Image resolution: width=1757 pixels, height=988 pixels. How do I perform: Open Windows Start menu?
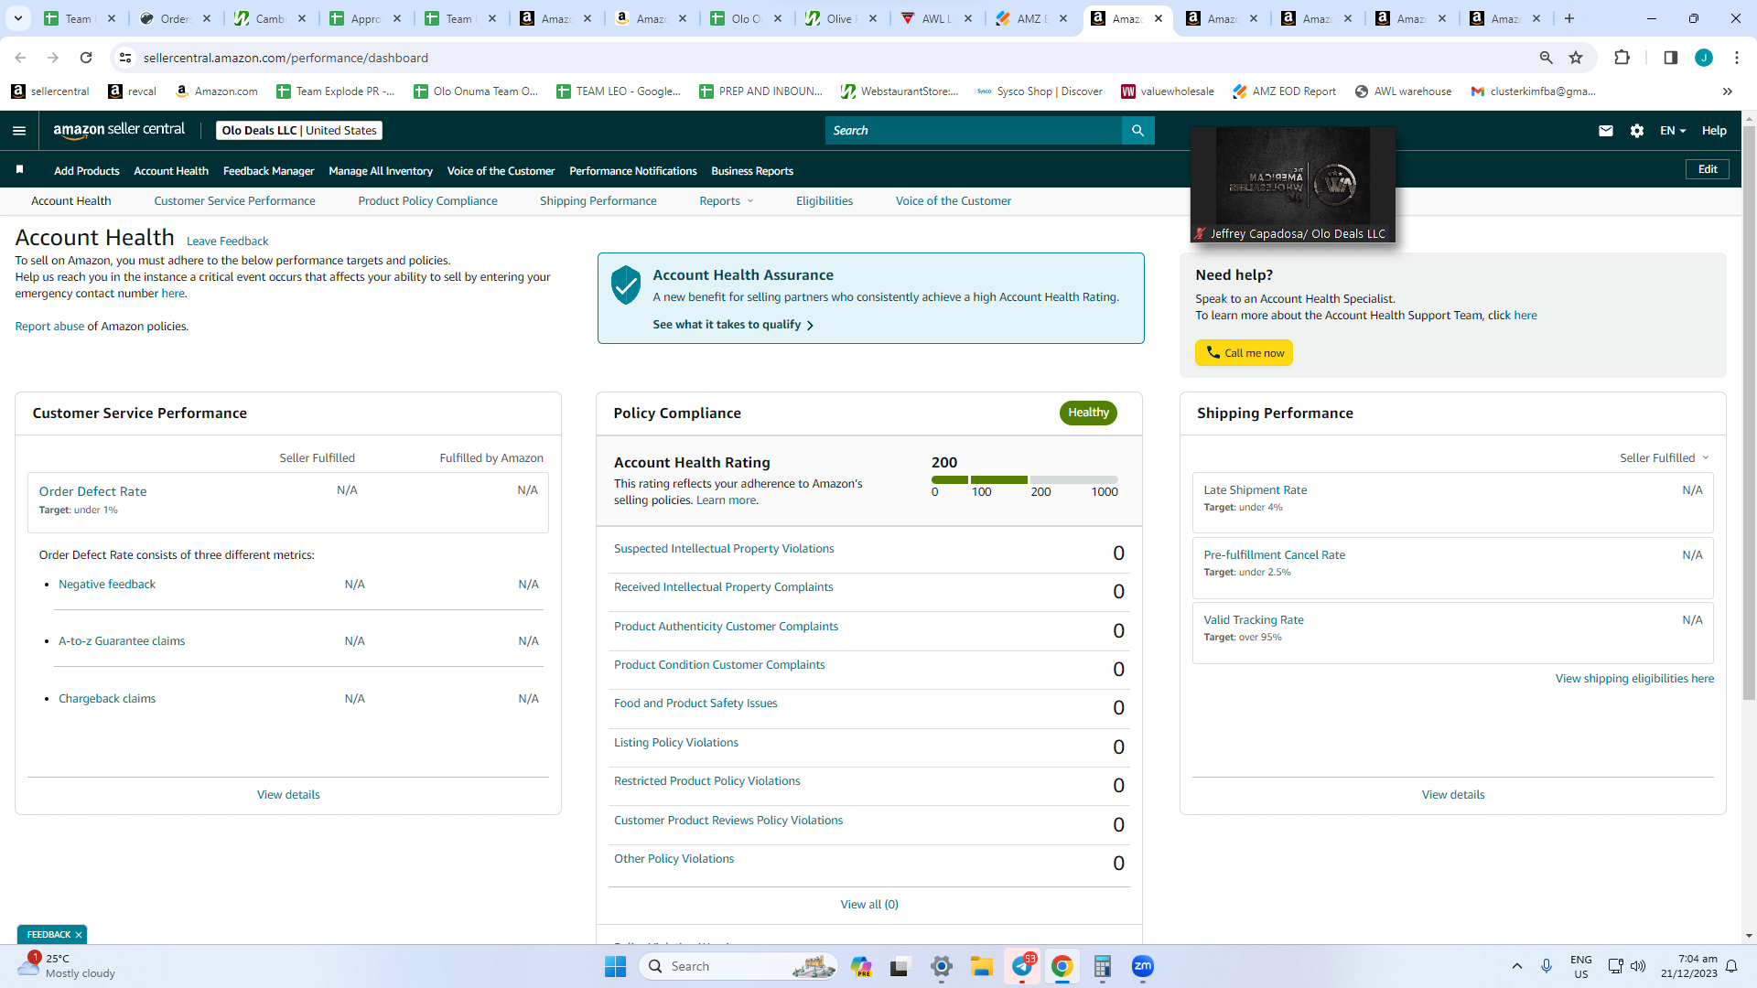[x=615, y=966]
